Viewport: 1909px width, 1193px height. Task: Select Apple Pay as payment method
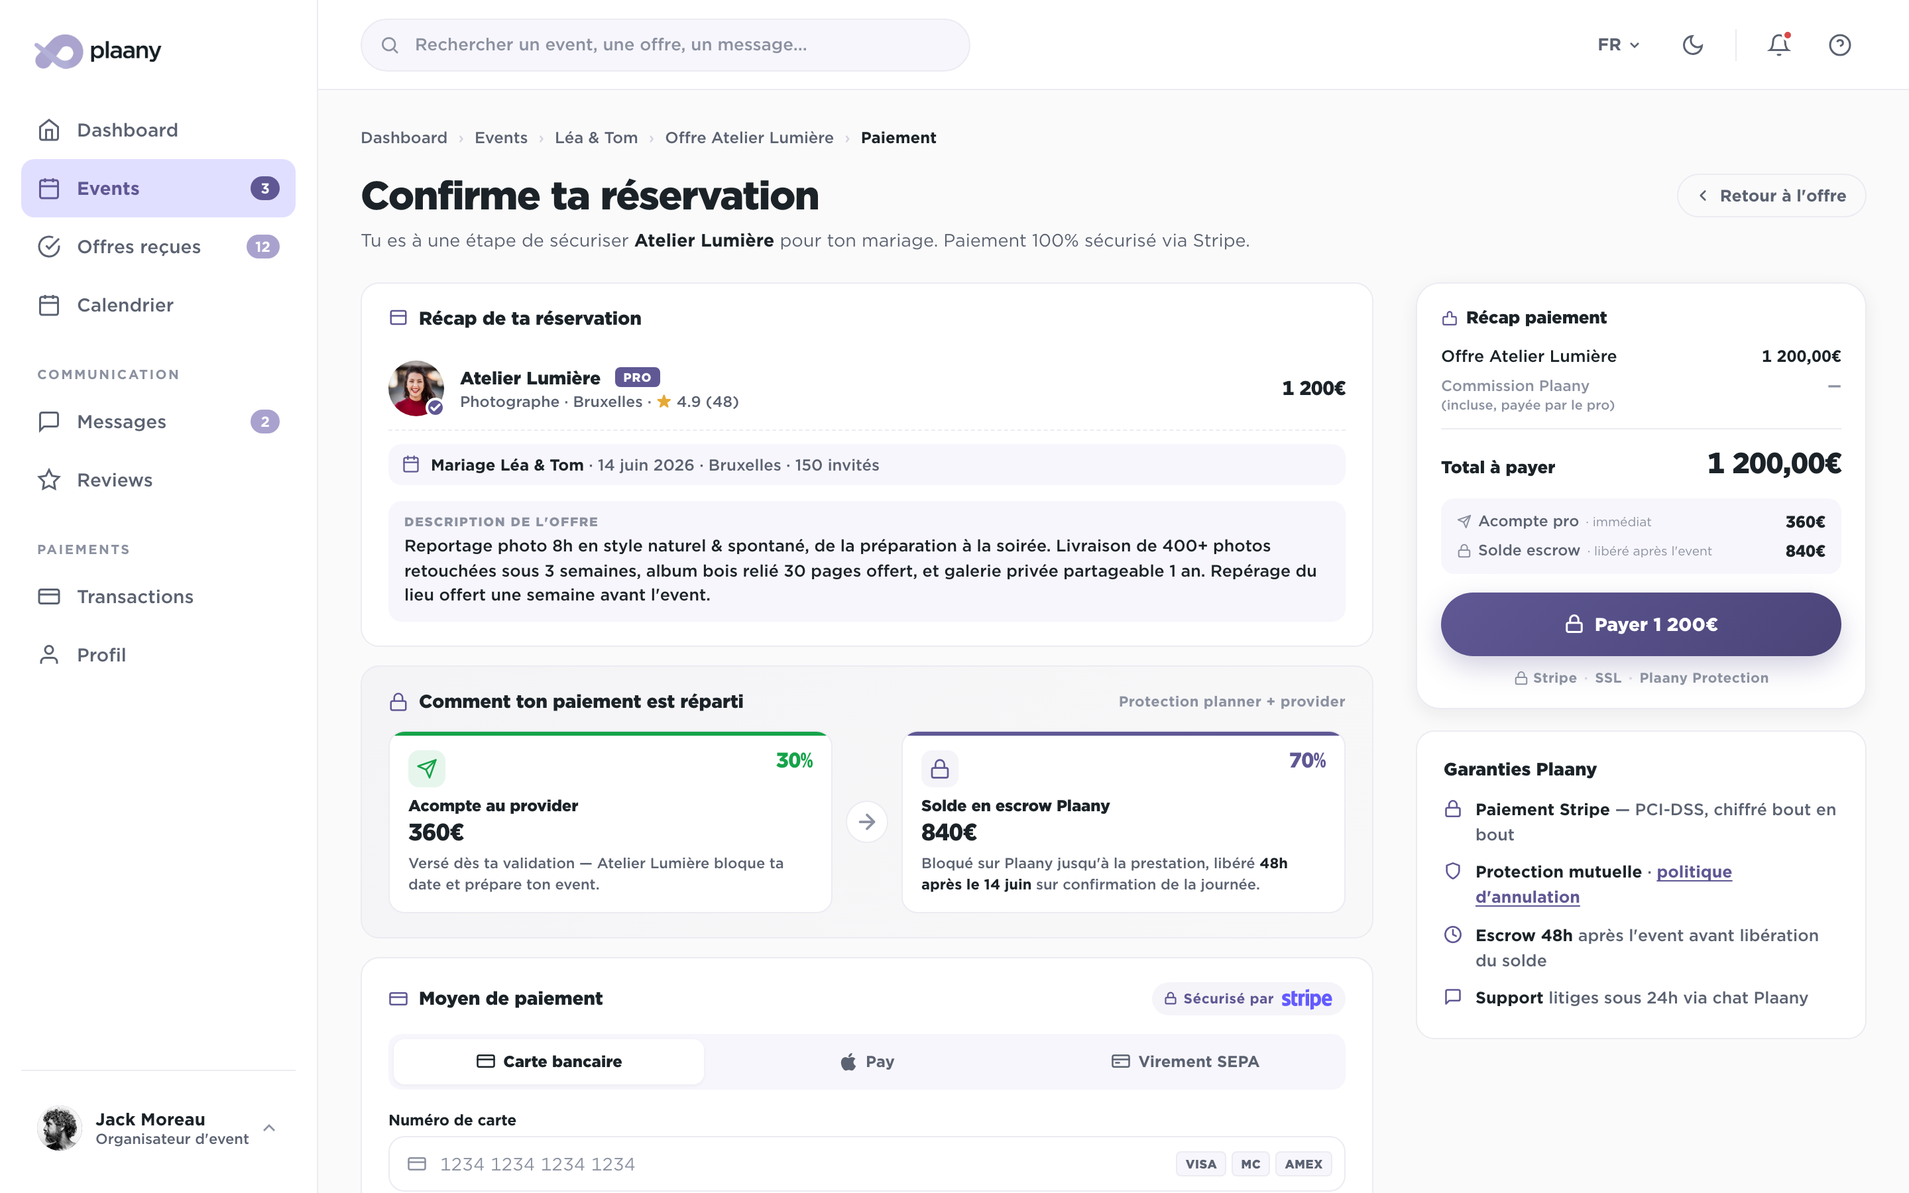click(867, 1060)
